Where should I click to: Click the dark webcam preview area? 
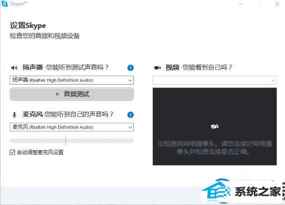click(215, 126)
